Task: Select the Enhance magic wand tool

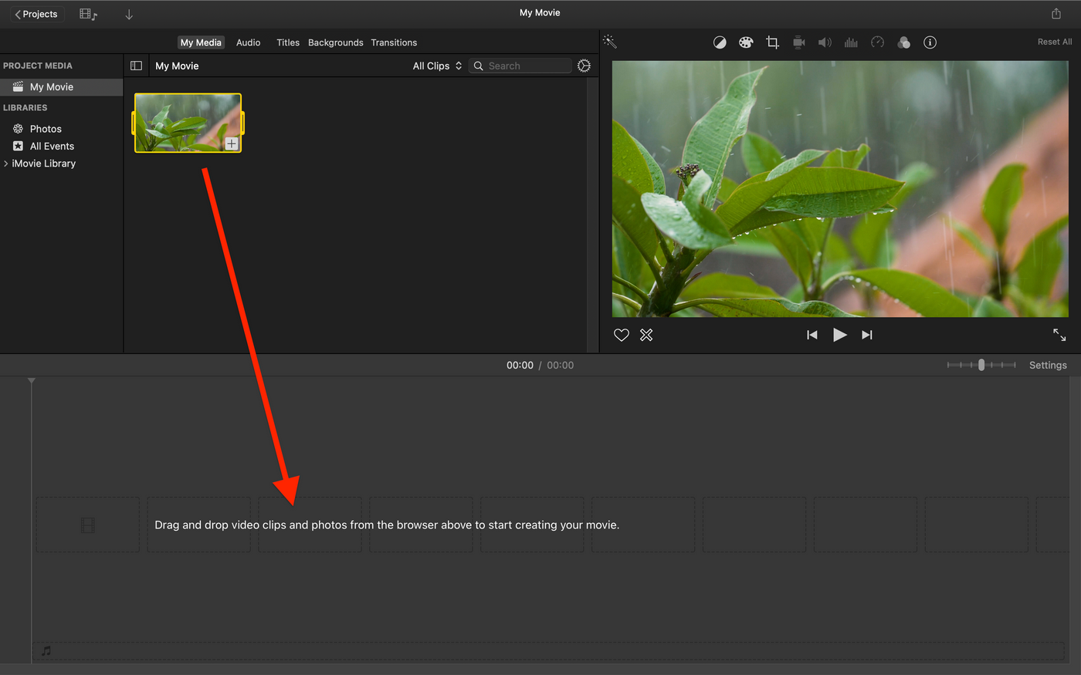Action: (x=610, y=41)
